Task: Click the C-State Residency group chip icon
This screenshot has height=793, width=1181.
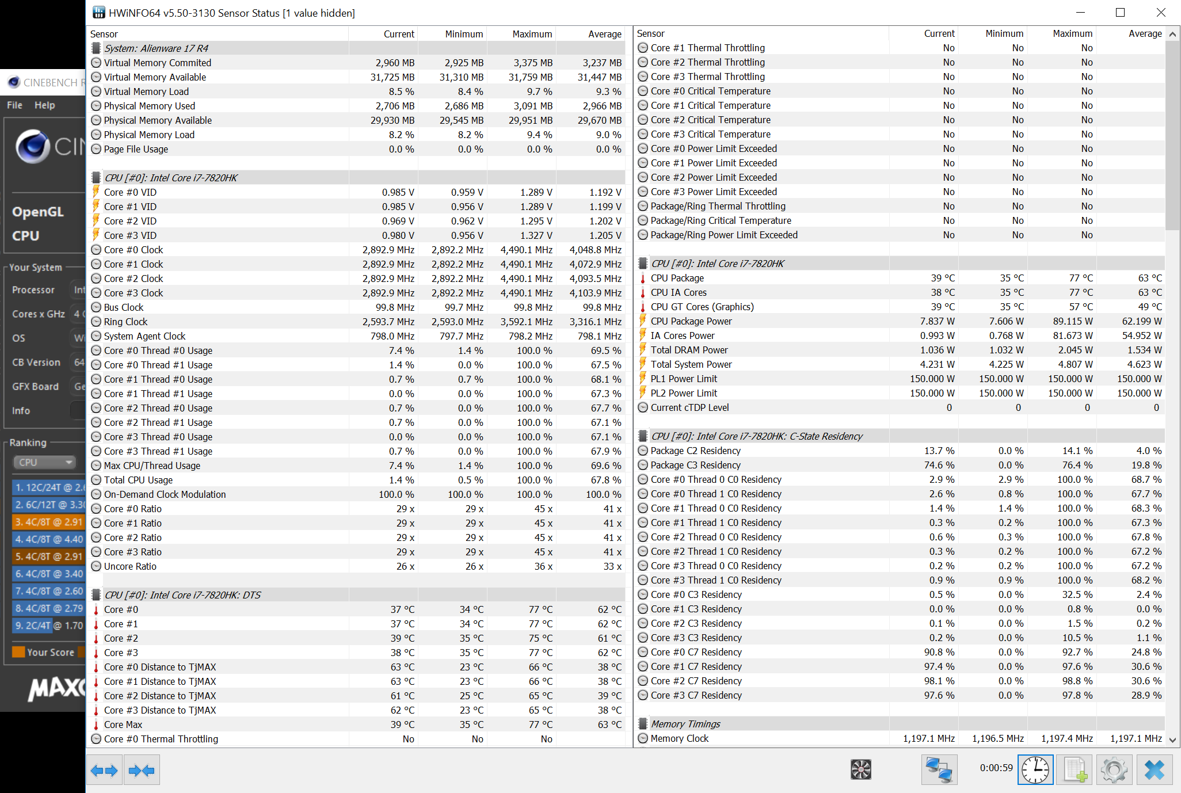Action: 643,436
